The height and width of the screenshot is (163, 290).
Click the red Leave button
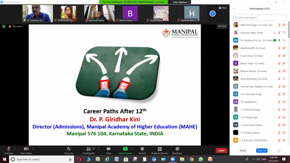(221, 150)
